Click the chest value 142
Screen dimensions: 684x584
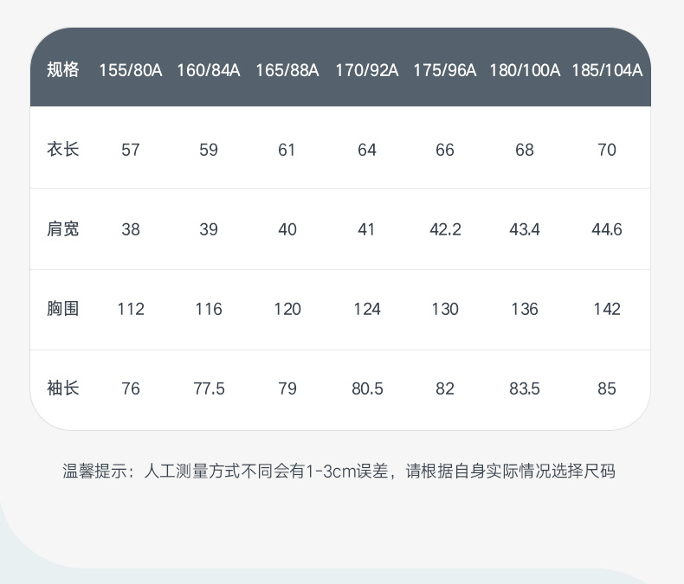coord(607,309)
